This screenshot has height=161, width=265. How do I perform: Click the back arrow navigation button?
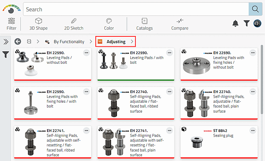[18, 42]
